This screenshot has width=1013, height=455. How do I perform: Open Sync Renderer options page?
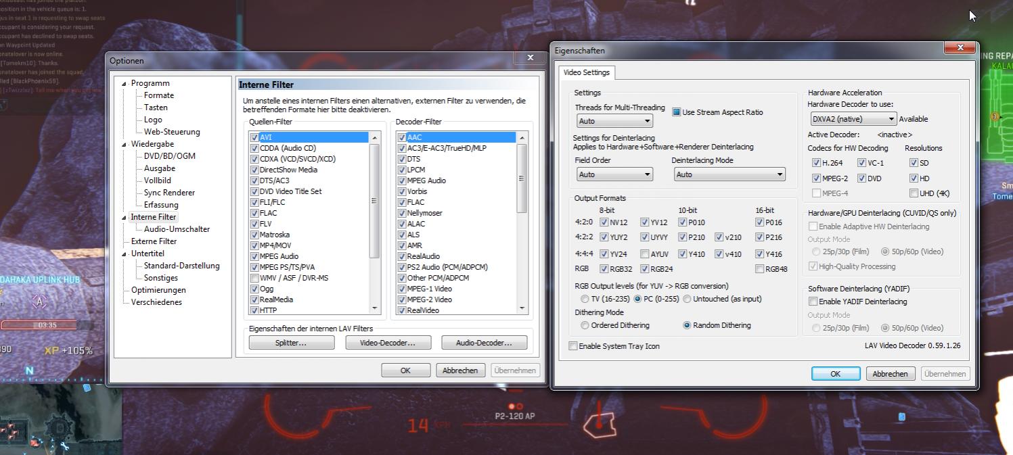point(169,193)
